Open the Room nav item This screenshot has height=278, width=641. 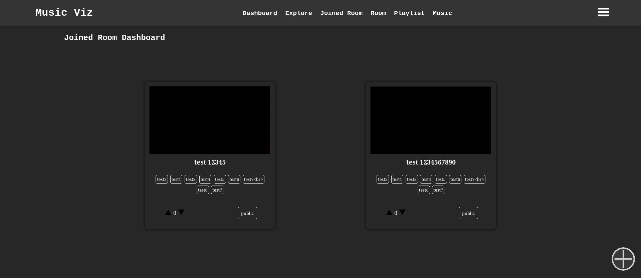point(378,13)
